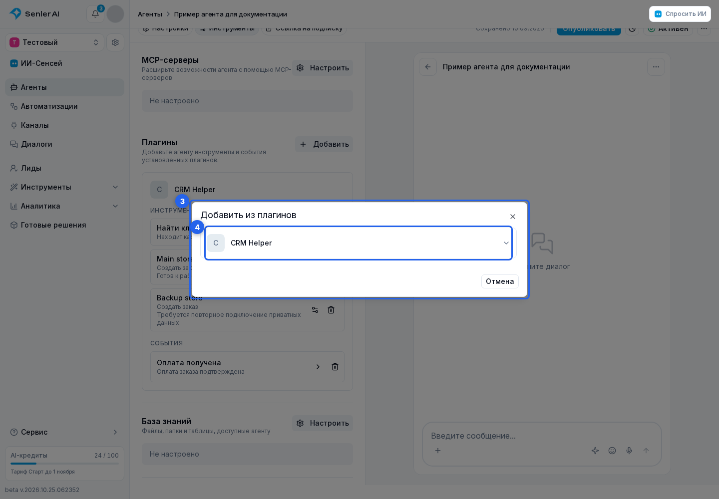
Task: Open the Тестовый workspace switcher
Action: 55,42
